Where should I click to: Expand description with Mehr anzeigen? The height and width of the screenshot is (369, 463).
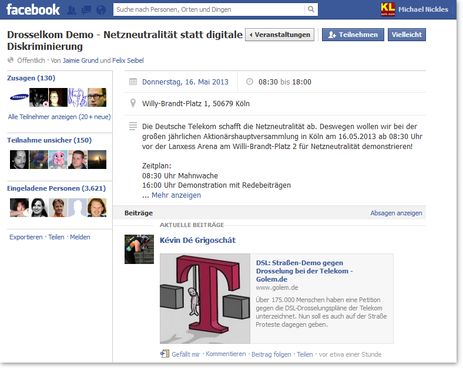[176, 195]
